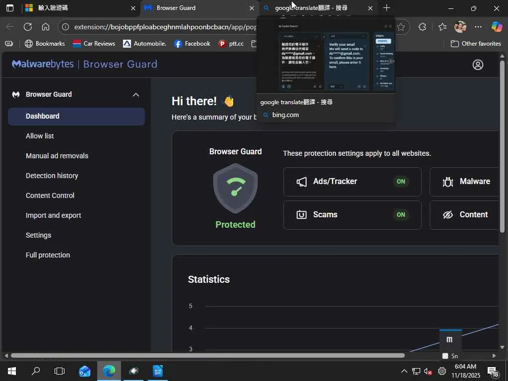Screen dimensions: 508x381
Task: Click the horizontal page scrollbar
Action: click(x=208, y=355)
